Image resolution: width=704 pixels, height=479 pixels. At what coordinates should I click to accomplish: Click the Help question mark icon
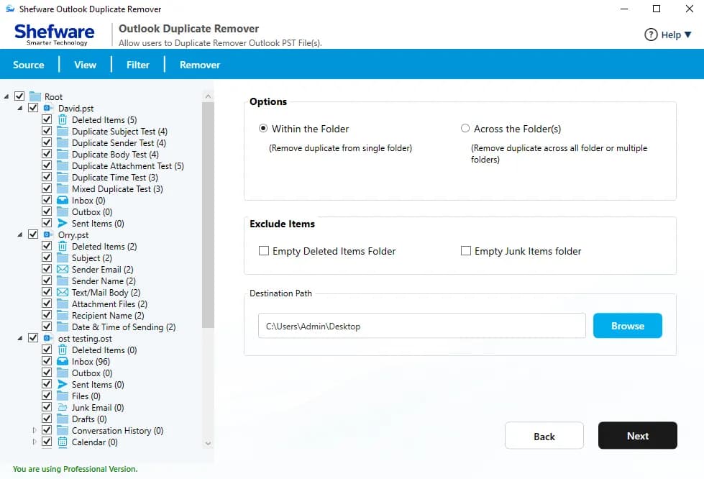pyautogui.click(x=651, y=35)
